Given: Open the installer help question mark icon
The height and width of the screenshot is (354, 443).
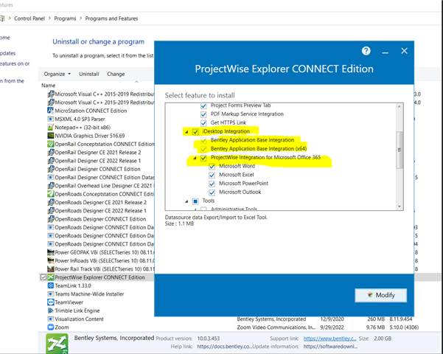Looking at the screenshot, I should [x=366, y=51].
